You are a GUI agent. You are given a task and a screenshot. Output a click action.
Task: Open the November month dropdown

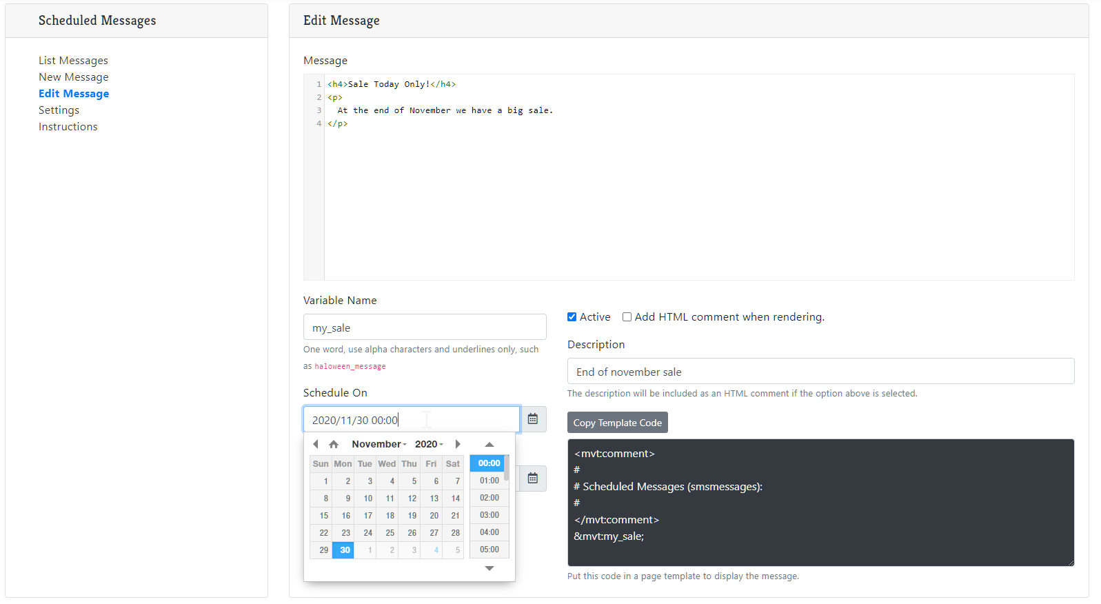pyautogui.click(x=379, y=444)
